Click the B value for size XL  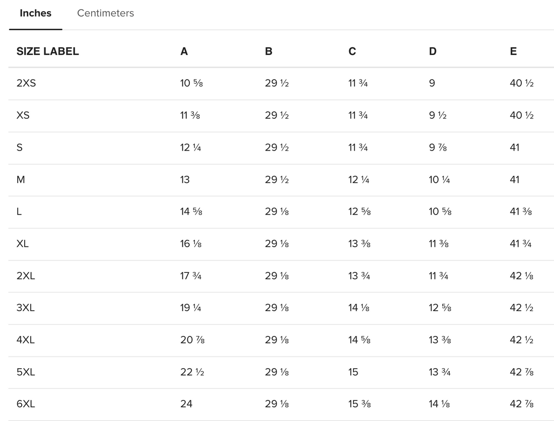coord(276,244)
